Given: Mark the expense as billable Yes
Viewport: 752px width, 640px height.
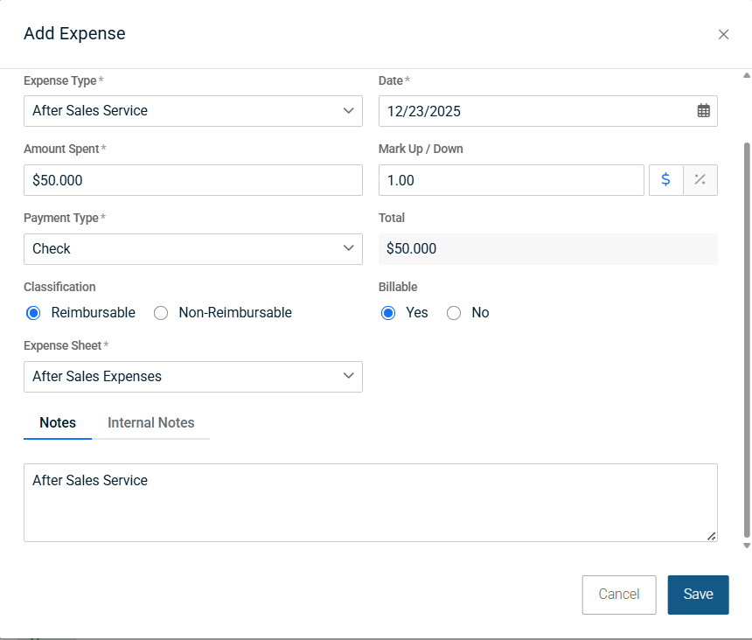Looking at the screenshot, I should point(388,313).
